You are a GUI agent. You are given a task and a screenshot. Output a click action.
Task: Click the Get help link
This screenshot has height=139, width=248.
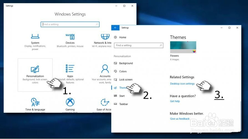[175, 101]
